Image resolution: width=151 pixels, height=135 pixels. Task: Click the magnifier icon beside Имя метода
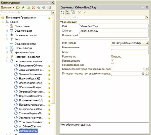[147, 43]
